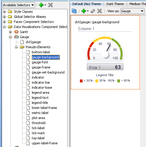Select the plot-area pseudo-element
Image resolution: width=146 pixels, height=147 pixels.
(x=38, y=118)
